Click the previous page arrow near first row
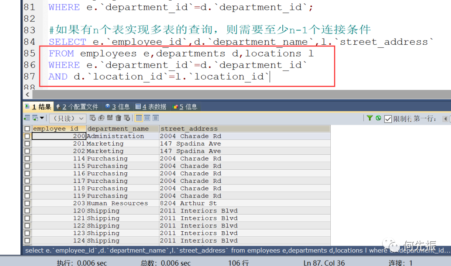 (445, 118)
